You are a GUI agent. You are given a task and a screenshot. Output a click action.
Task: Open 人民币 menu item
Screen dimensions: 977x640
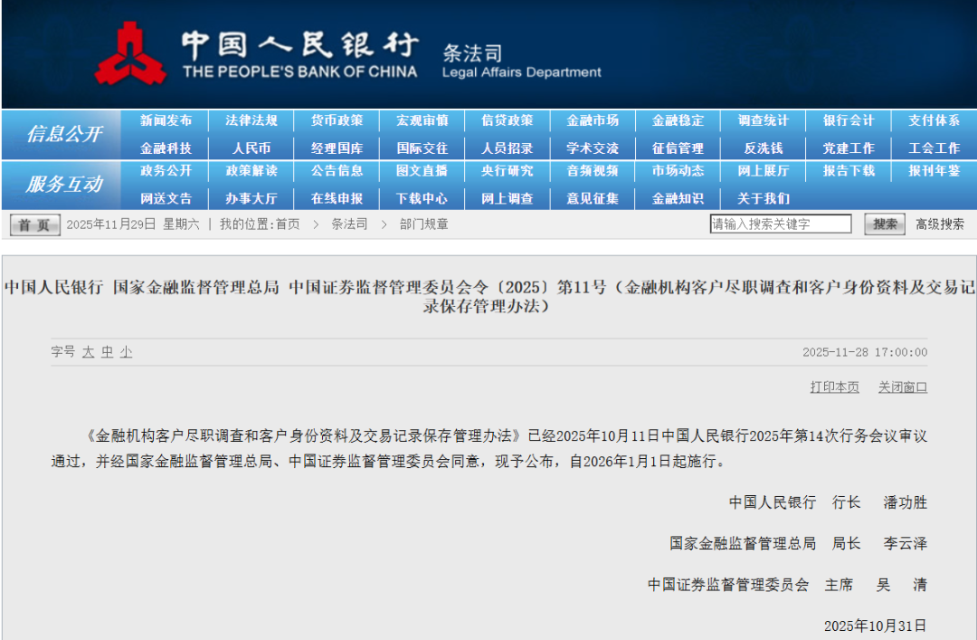point(251,148)
